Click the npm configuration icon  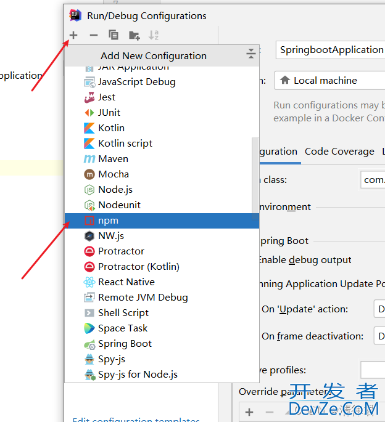pos(89,221)
